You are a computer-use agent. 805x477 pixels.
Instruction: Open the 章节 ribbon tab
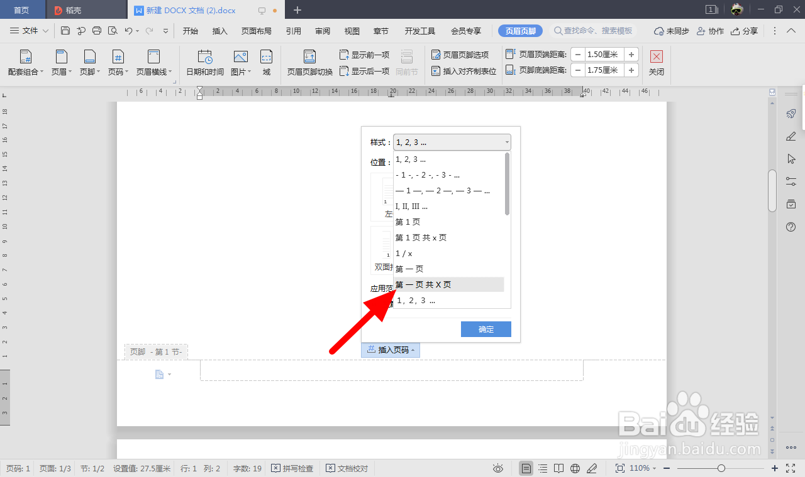click(381, 31)
